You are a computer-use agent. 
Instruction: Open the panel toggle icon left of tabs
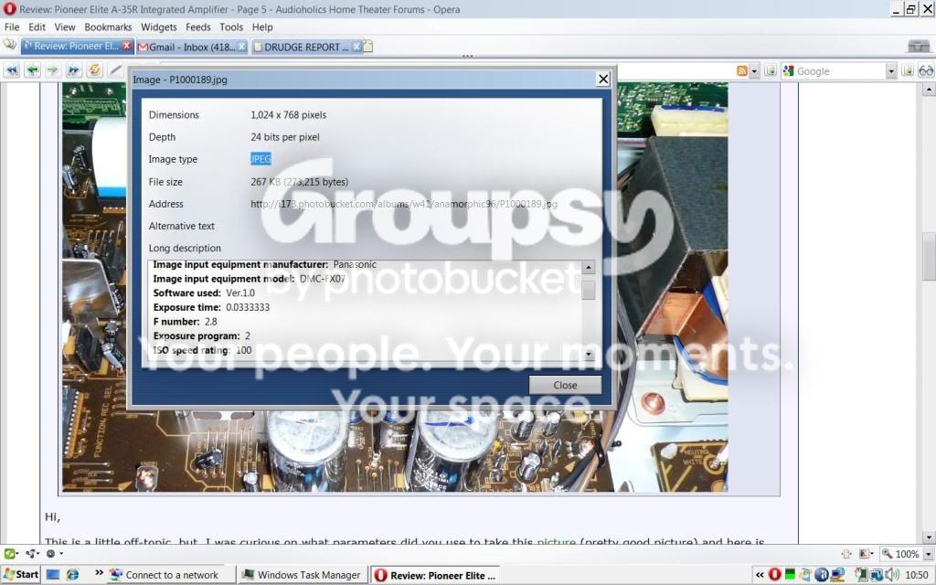[9, 45]
